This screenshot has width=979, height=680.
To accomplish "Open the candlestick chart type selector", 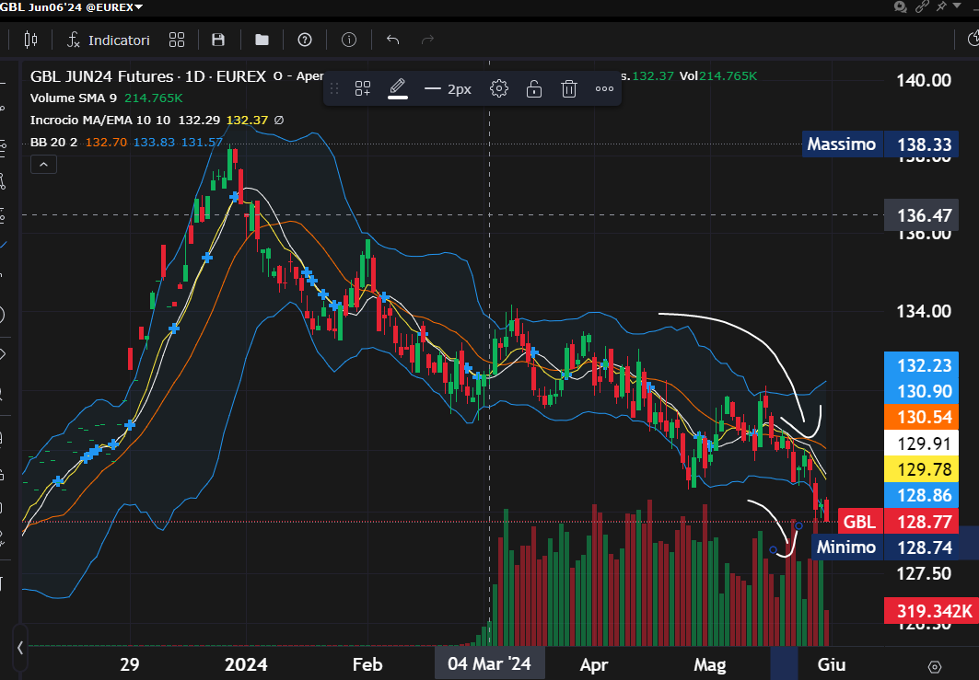I will 30,40.
